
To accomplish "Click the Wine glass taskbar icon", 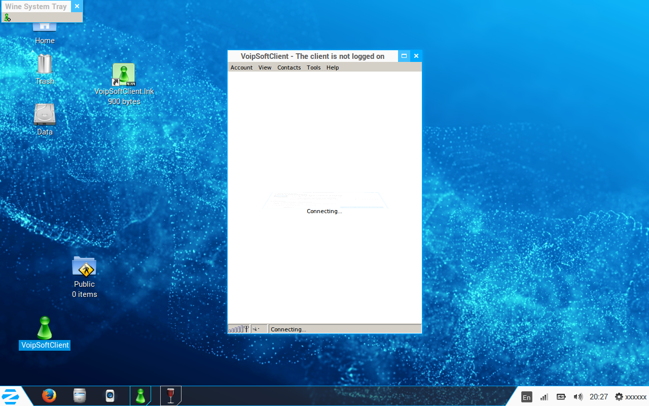I will coord(170,396).
